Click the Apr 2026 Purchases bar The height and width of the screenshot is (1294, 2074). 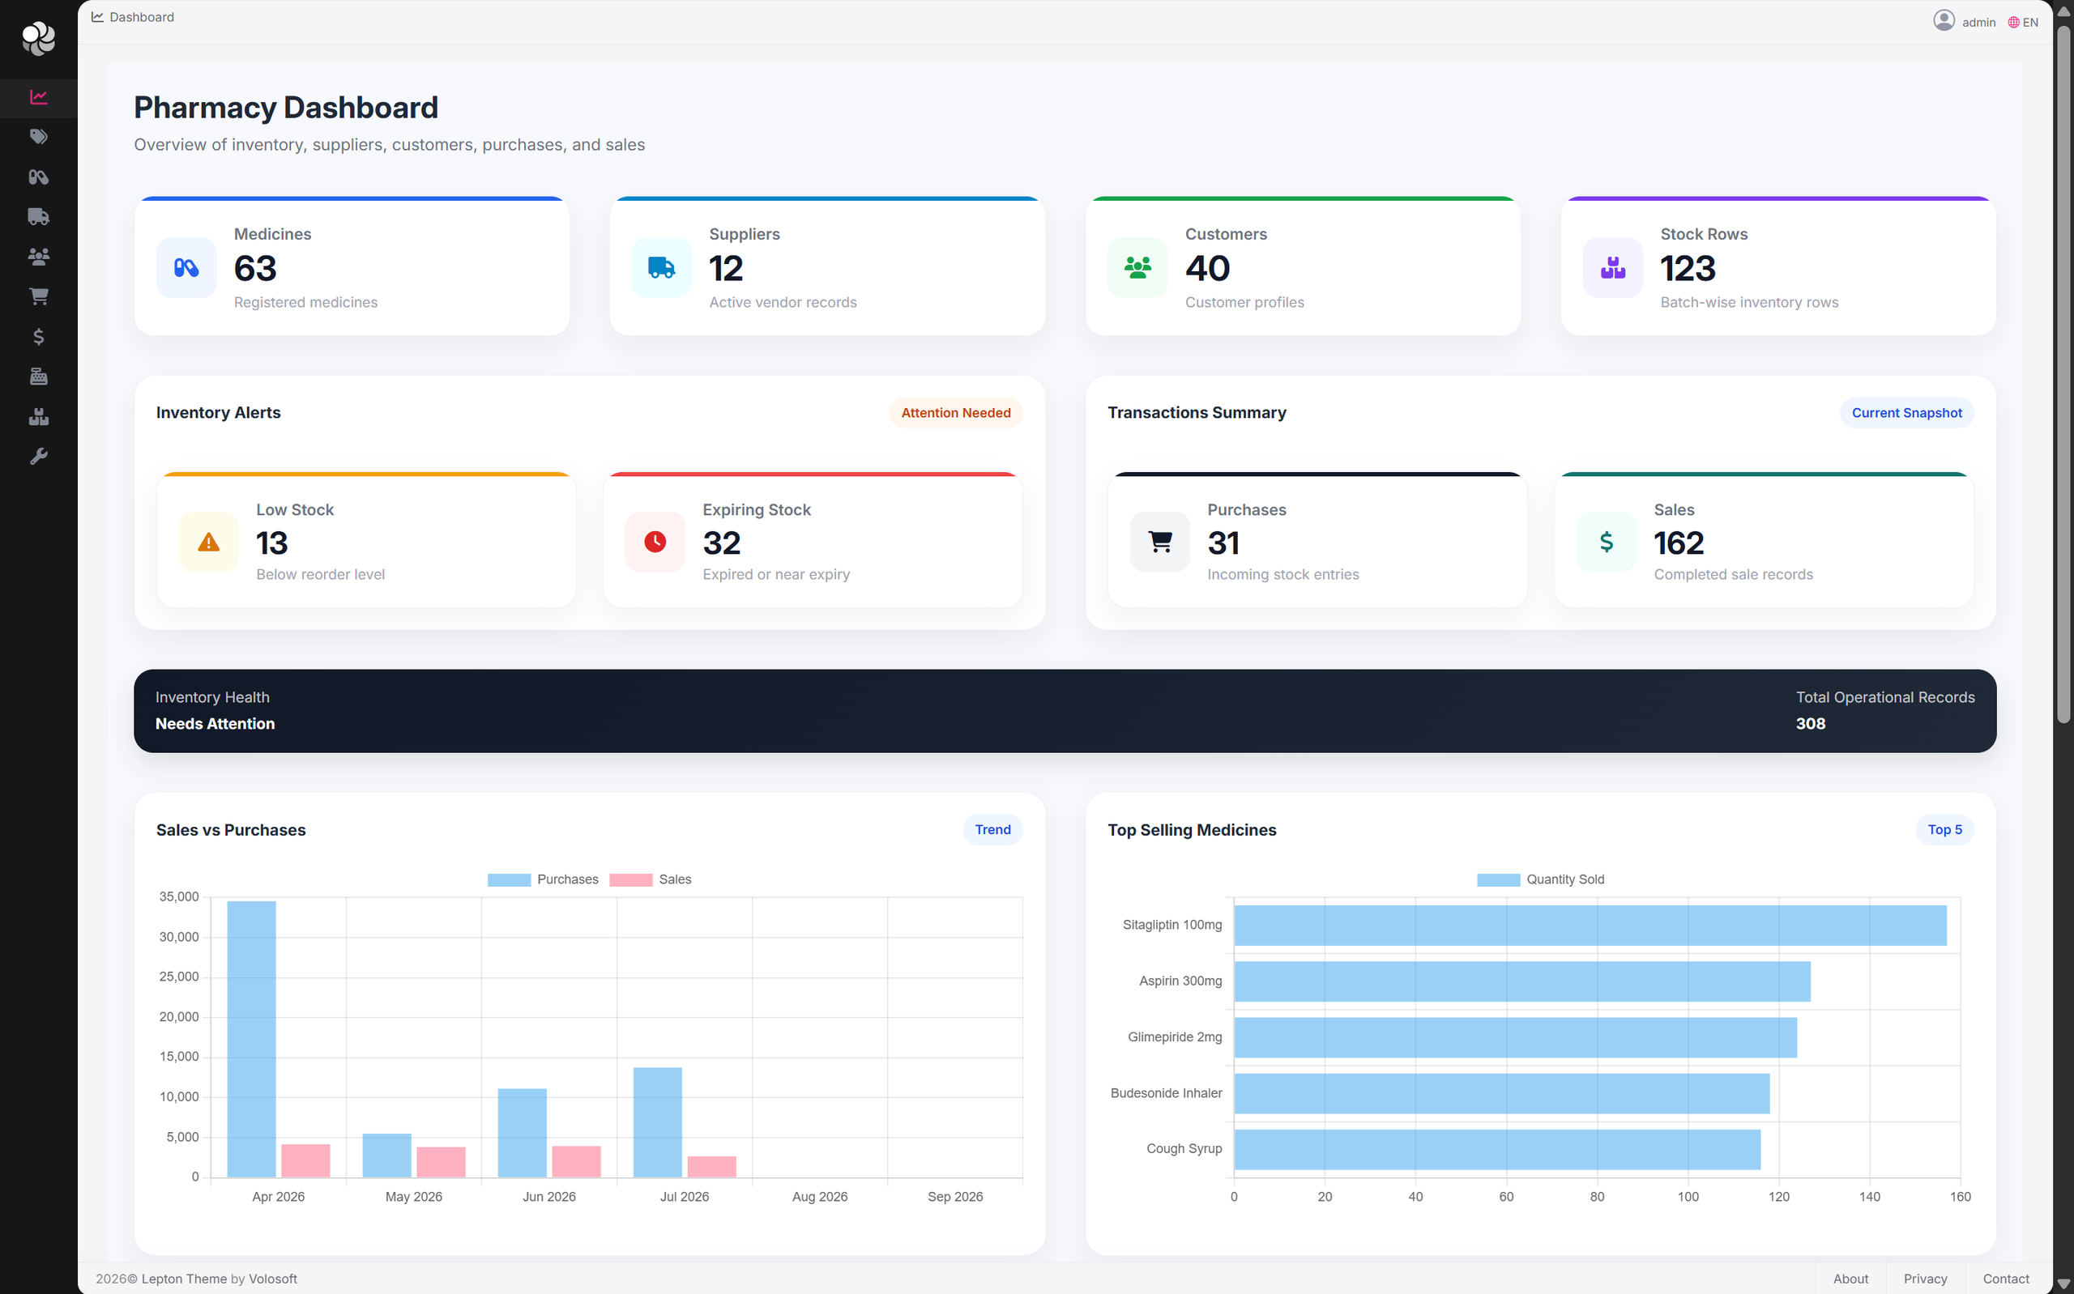point(252,1039)
